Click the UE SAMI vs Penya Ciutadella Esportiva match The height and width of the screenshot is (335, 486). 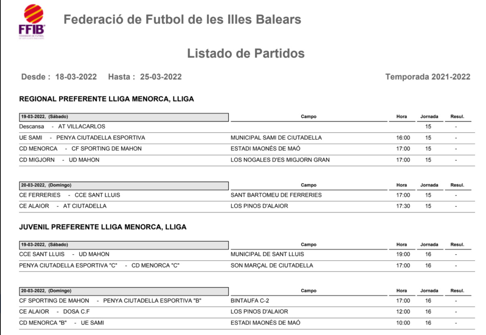[82, 138]
